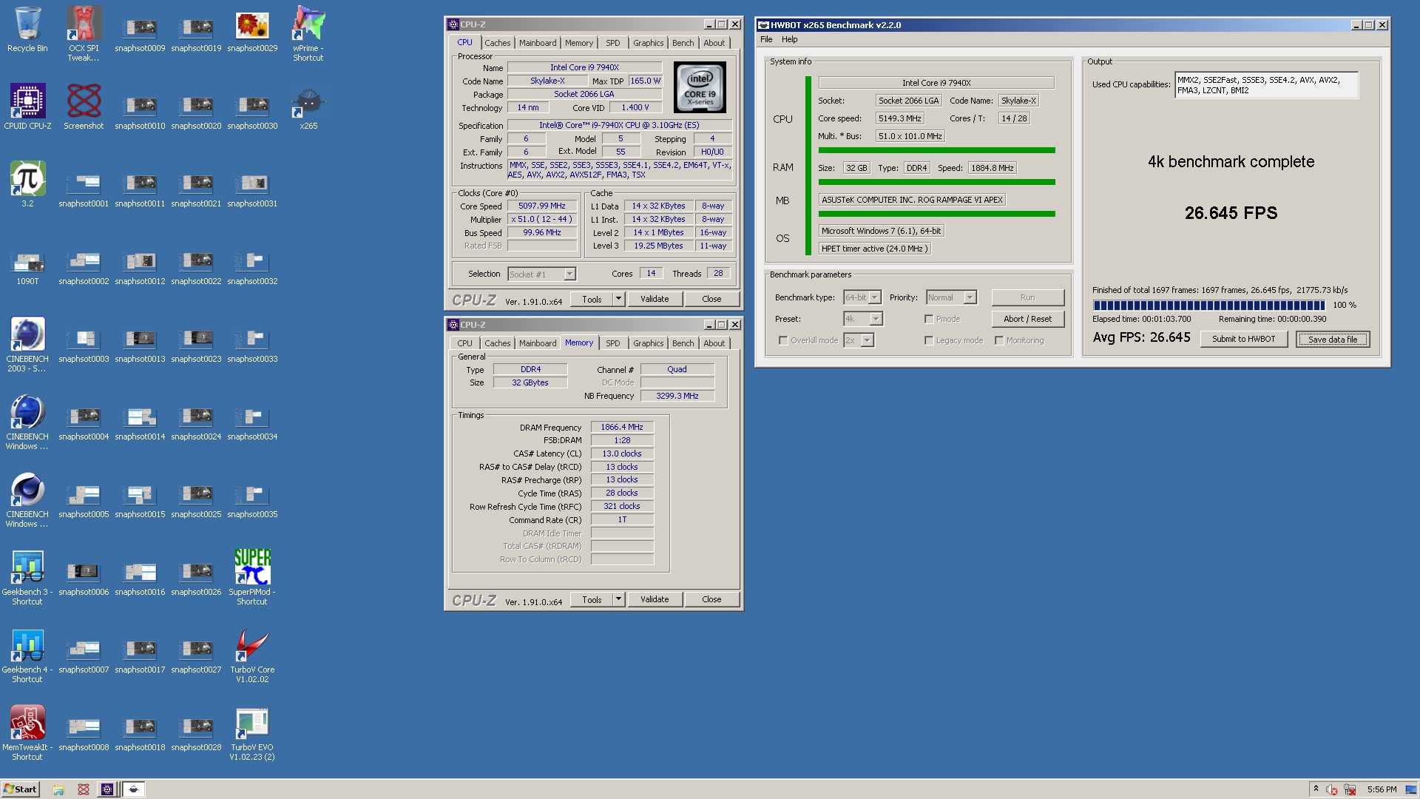This screenshot has width=1420, height=799.
Task: Open Bench tab in top CPU-Z
Action: click(x=683, y=43)
